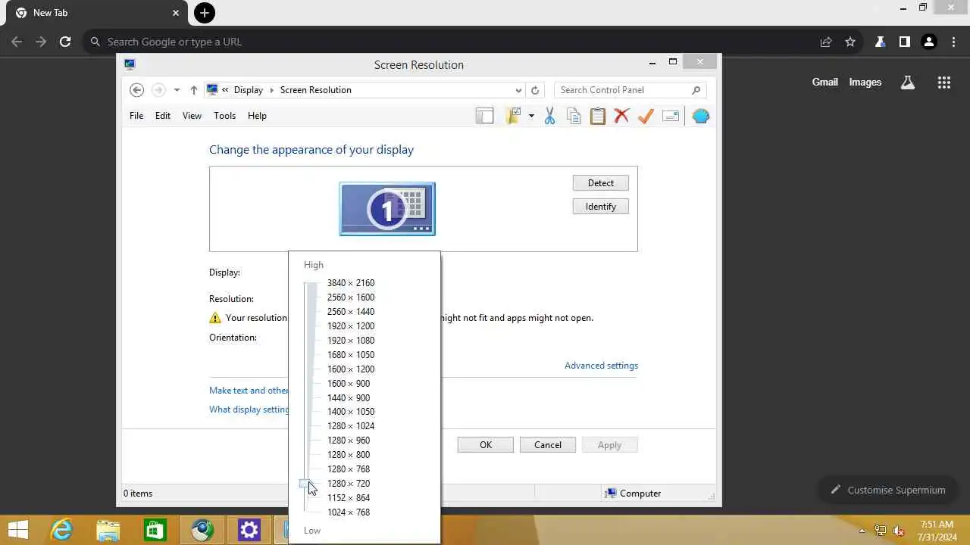Refresh the Screen Resolution page

tap(535, 90)
